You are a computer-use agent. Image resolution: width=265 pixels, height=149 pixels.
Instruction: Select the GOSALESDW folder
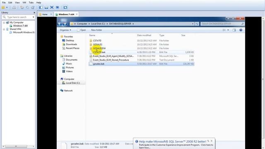pyautogui.click(x=99, y=48)
